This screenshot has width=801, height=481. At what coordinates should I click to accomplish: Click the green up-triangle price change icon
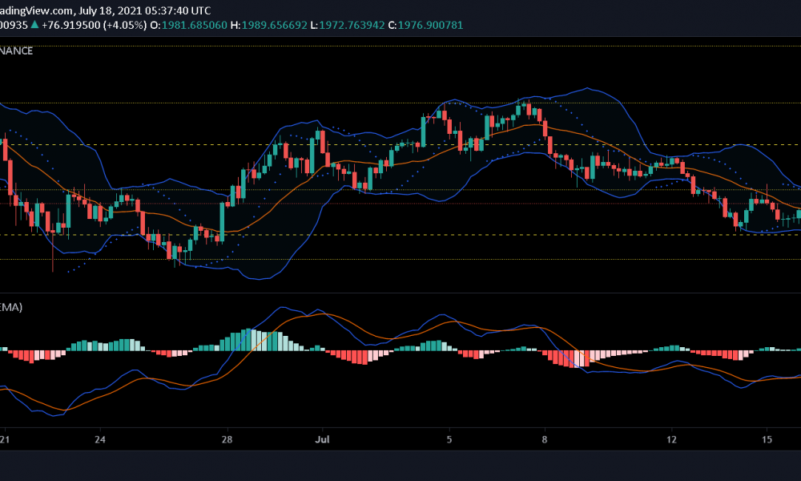point(34,25)
